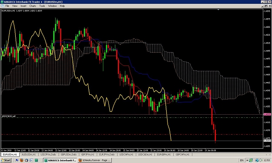Open the Charts menu

[33, 6]
